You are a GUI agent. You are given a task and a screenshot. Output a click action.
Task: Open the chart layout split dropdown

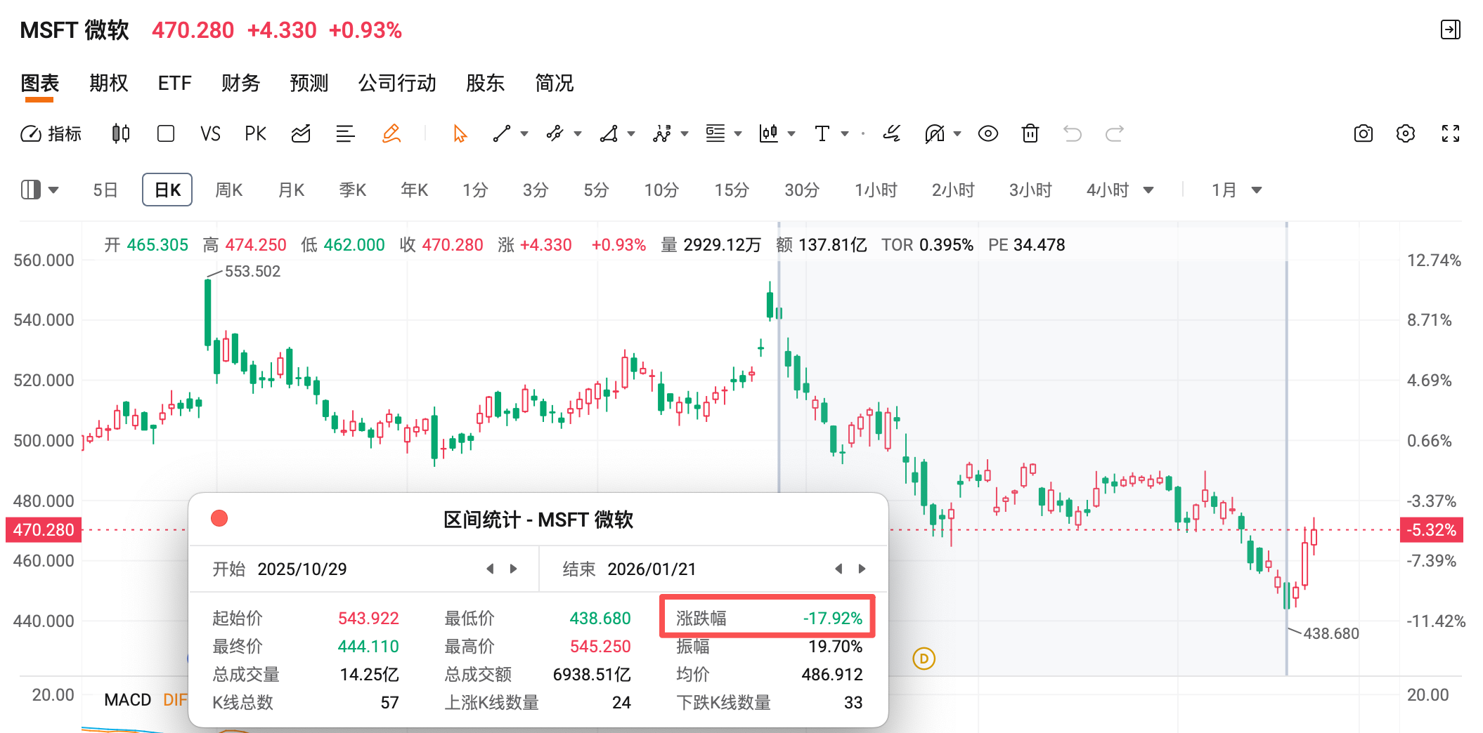click(40, 190)
